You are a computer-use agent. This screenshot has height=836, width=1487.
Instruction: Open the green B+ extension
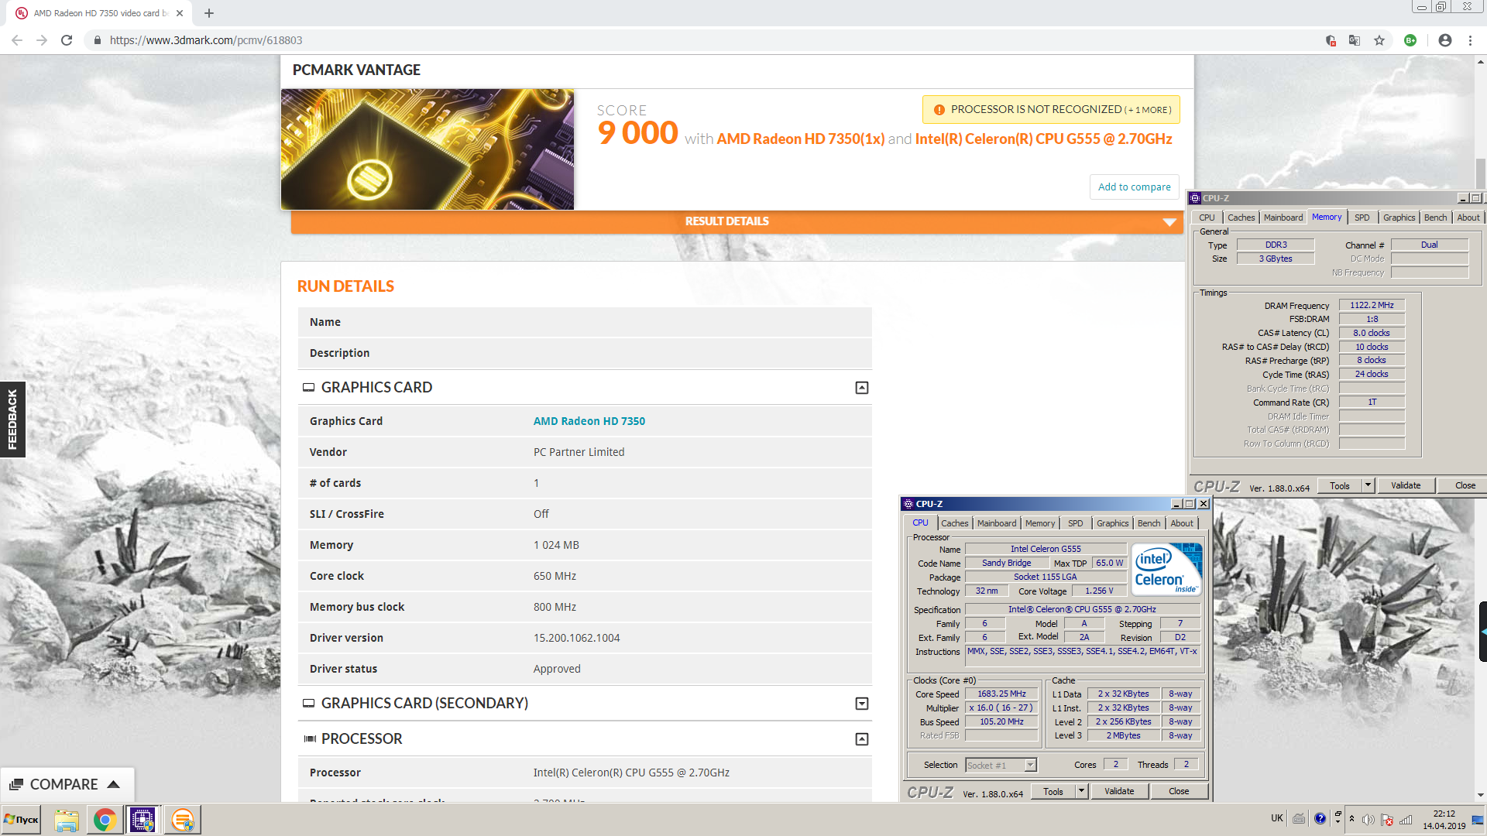pyautogui.click(x=1410, y=40)
